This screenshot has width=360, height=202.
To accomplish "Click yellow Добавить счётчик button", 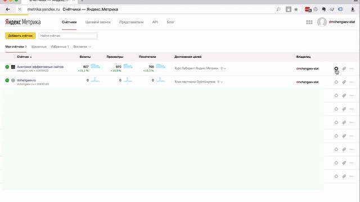I will click(20, 36).
